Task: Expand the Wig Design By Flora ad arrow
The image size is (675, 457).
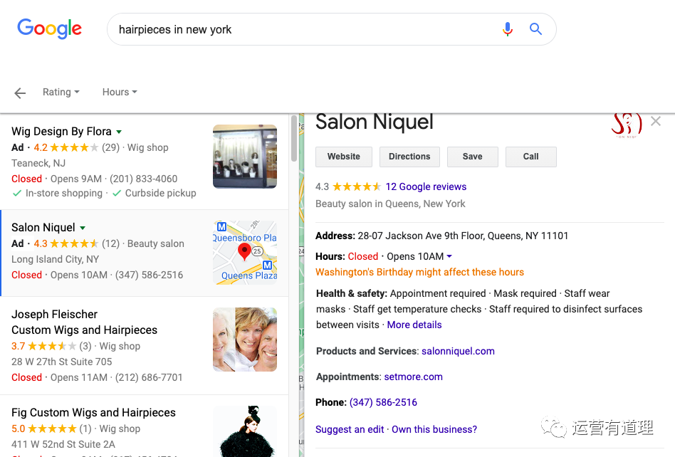Action: pos(119,132)
